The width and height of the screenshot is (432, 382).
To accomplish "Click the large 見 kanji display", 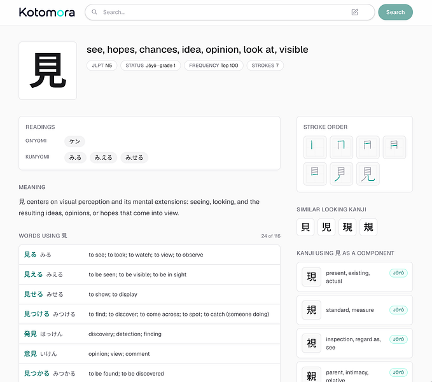I will click(x=48, y=71).
